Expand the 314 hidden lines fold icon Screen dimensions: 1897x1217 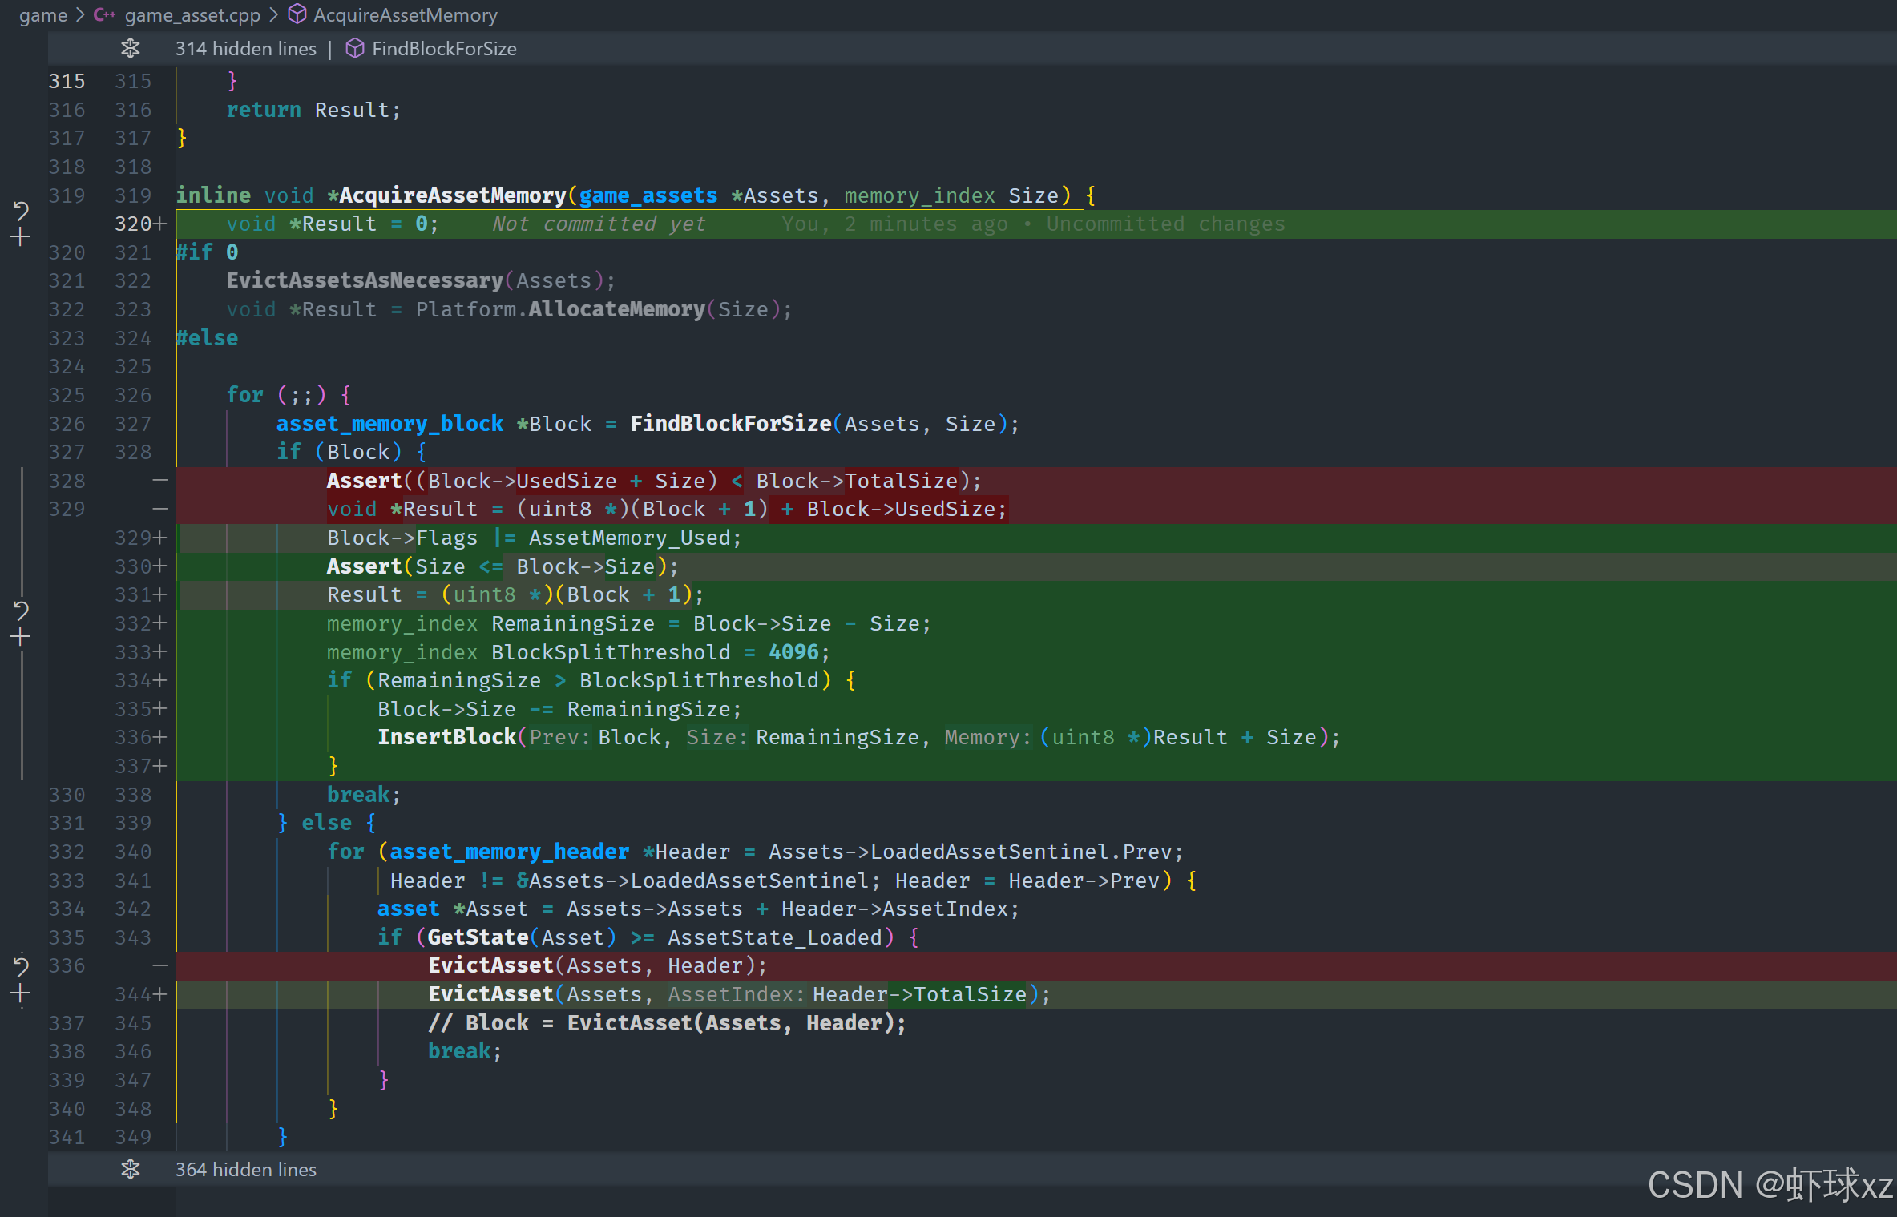(131, 49)
